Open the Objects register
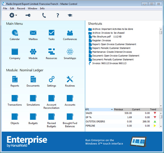 click(15, 116)
